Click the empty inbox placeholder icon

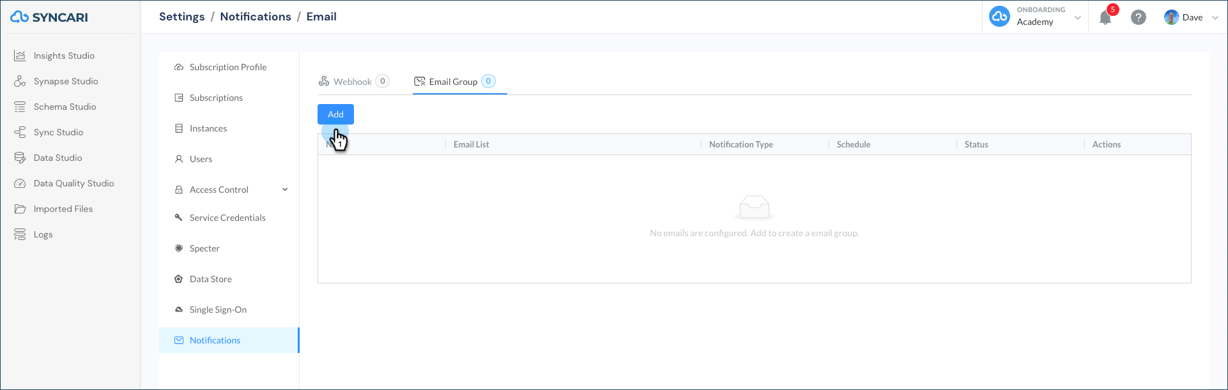[755, 207]
